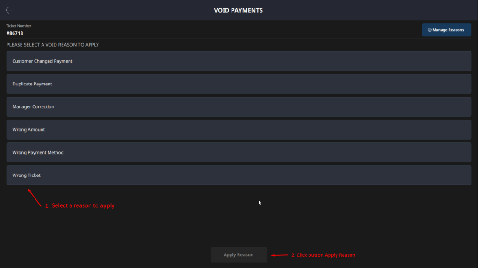Click the Ticket Number field label

[x=19, y=26]
